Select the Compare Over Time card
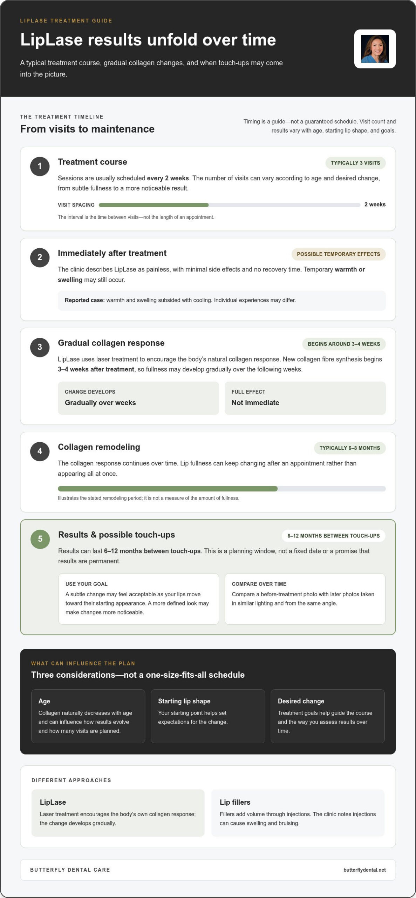Image resolution: width=416 pixels, height=898 pixels. pyautogui.click(x=305, y=599)
